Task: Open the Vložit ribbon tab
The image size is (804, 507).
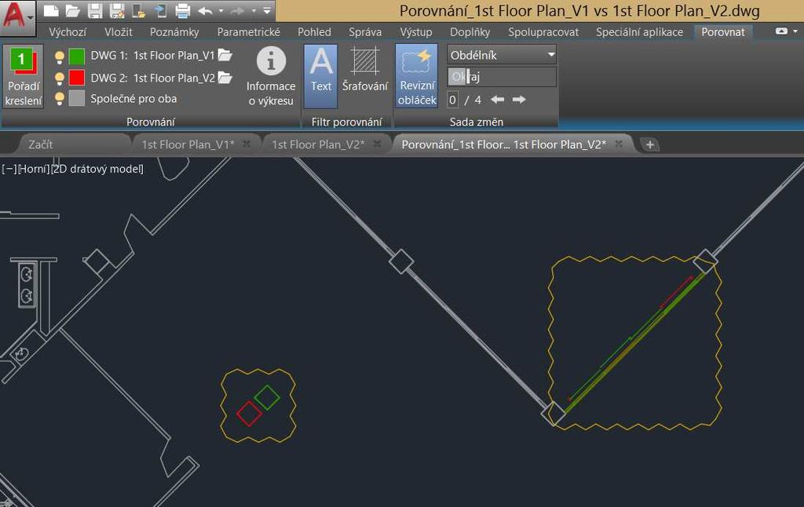Action: click(119, 31)
